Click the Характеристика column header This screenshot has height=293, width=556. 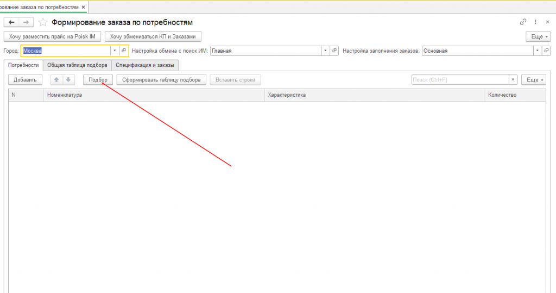click(x=375, y=95)
